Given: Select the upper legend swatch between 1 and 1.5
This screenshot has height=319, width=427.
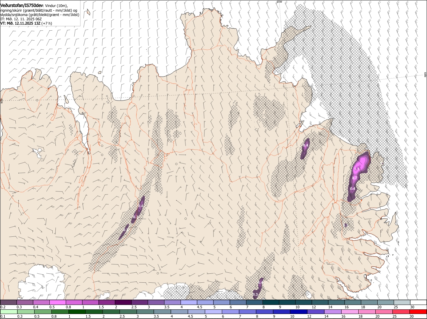Looking at the screenshot, I should (x=90, y=302).
